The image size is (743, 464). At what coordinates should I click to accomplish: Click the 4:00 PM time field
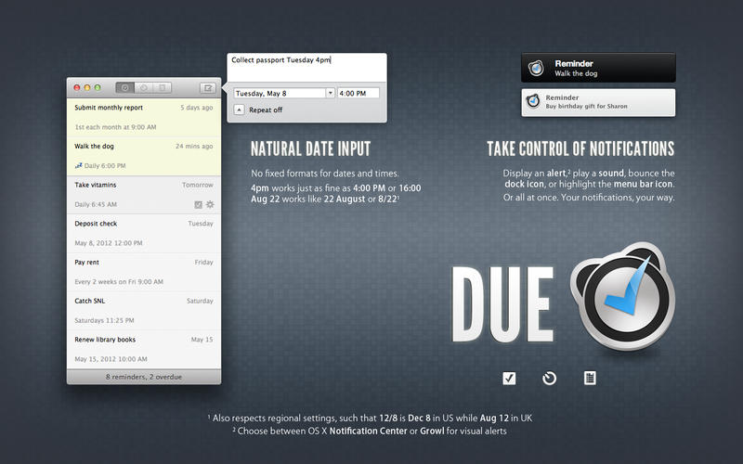click(358, 94)
